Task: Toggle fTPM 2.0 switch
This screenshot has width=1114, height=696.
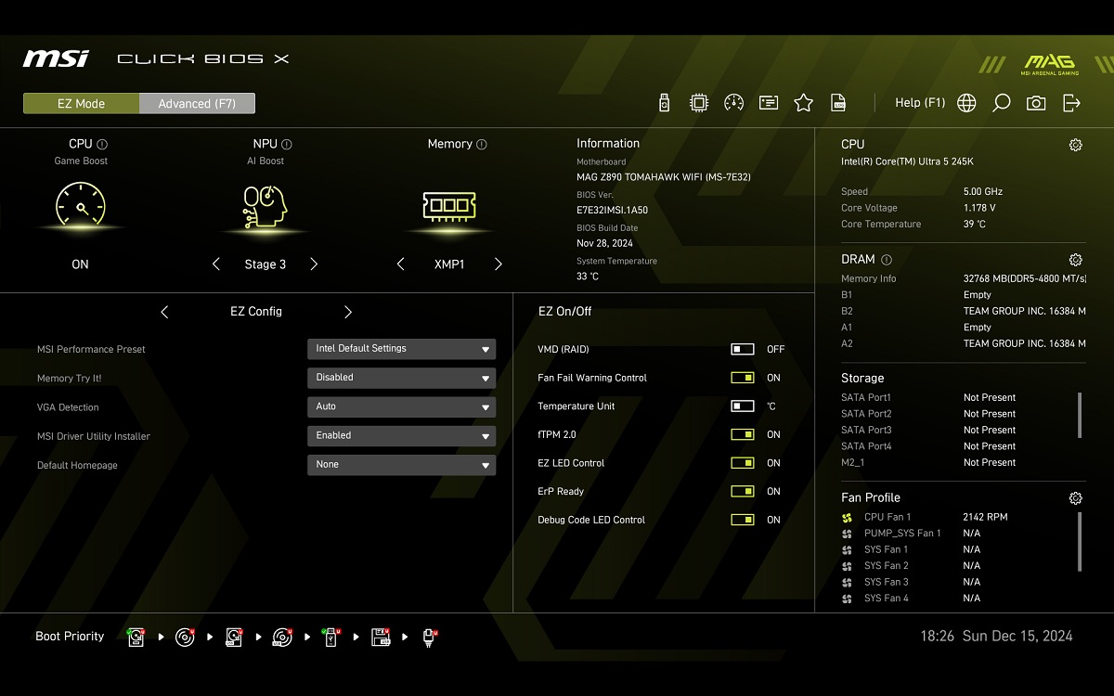Action: (743, 434)
